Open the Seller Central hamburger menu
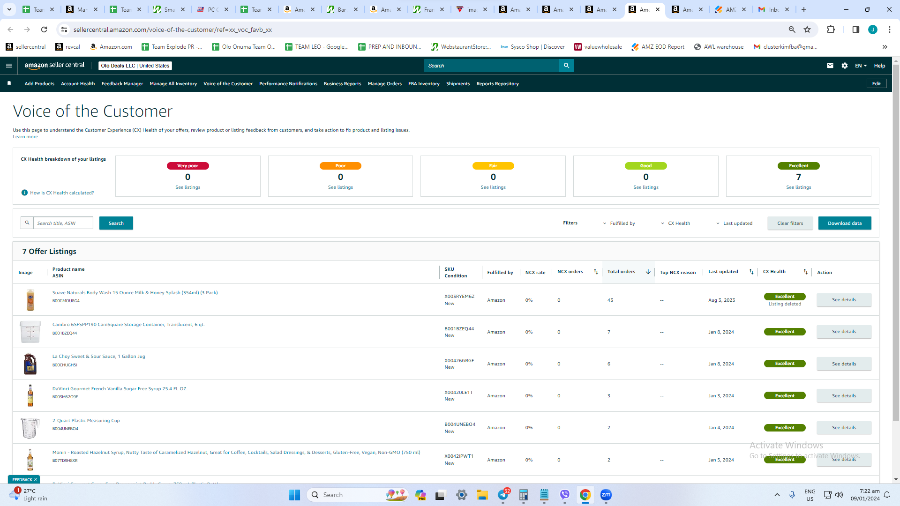Screen dimensions: 900x506 (9, 66)
